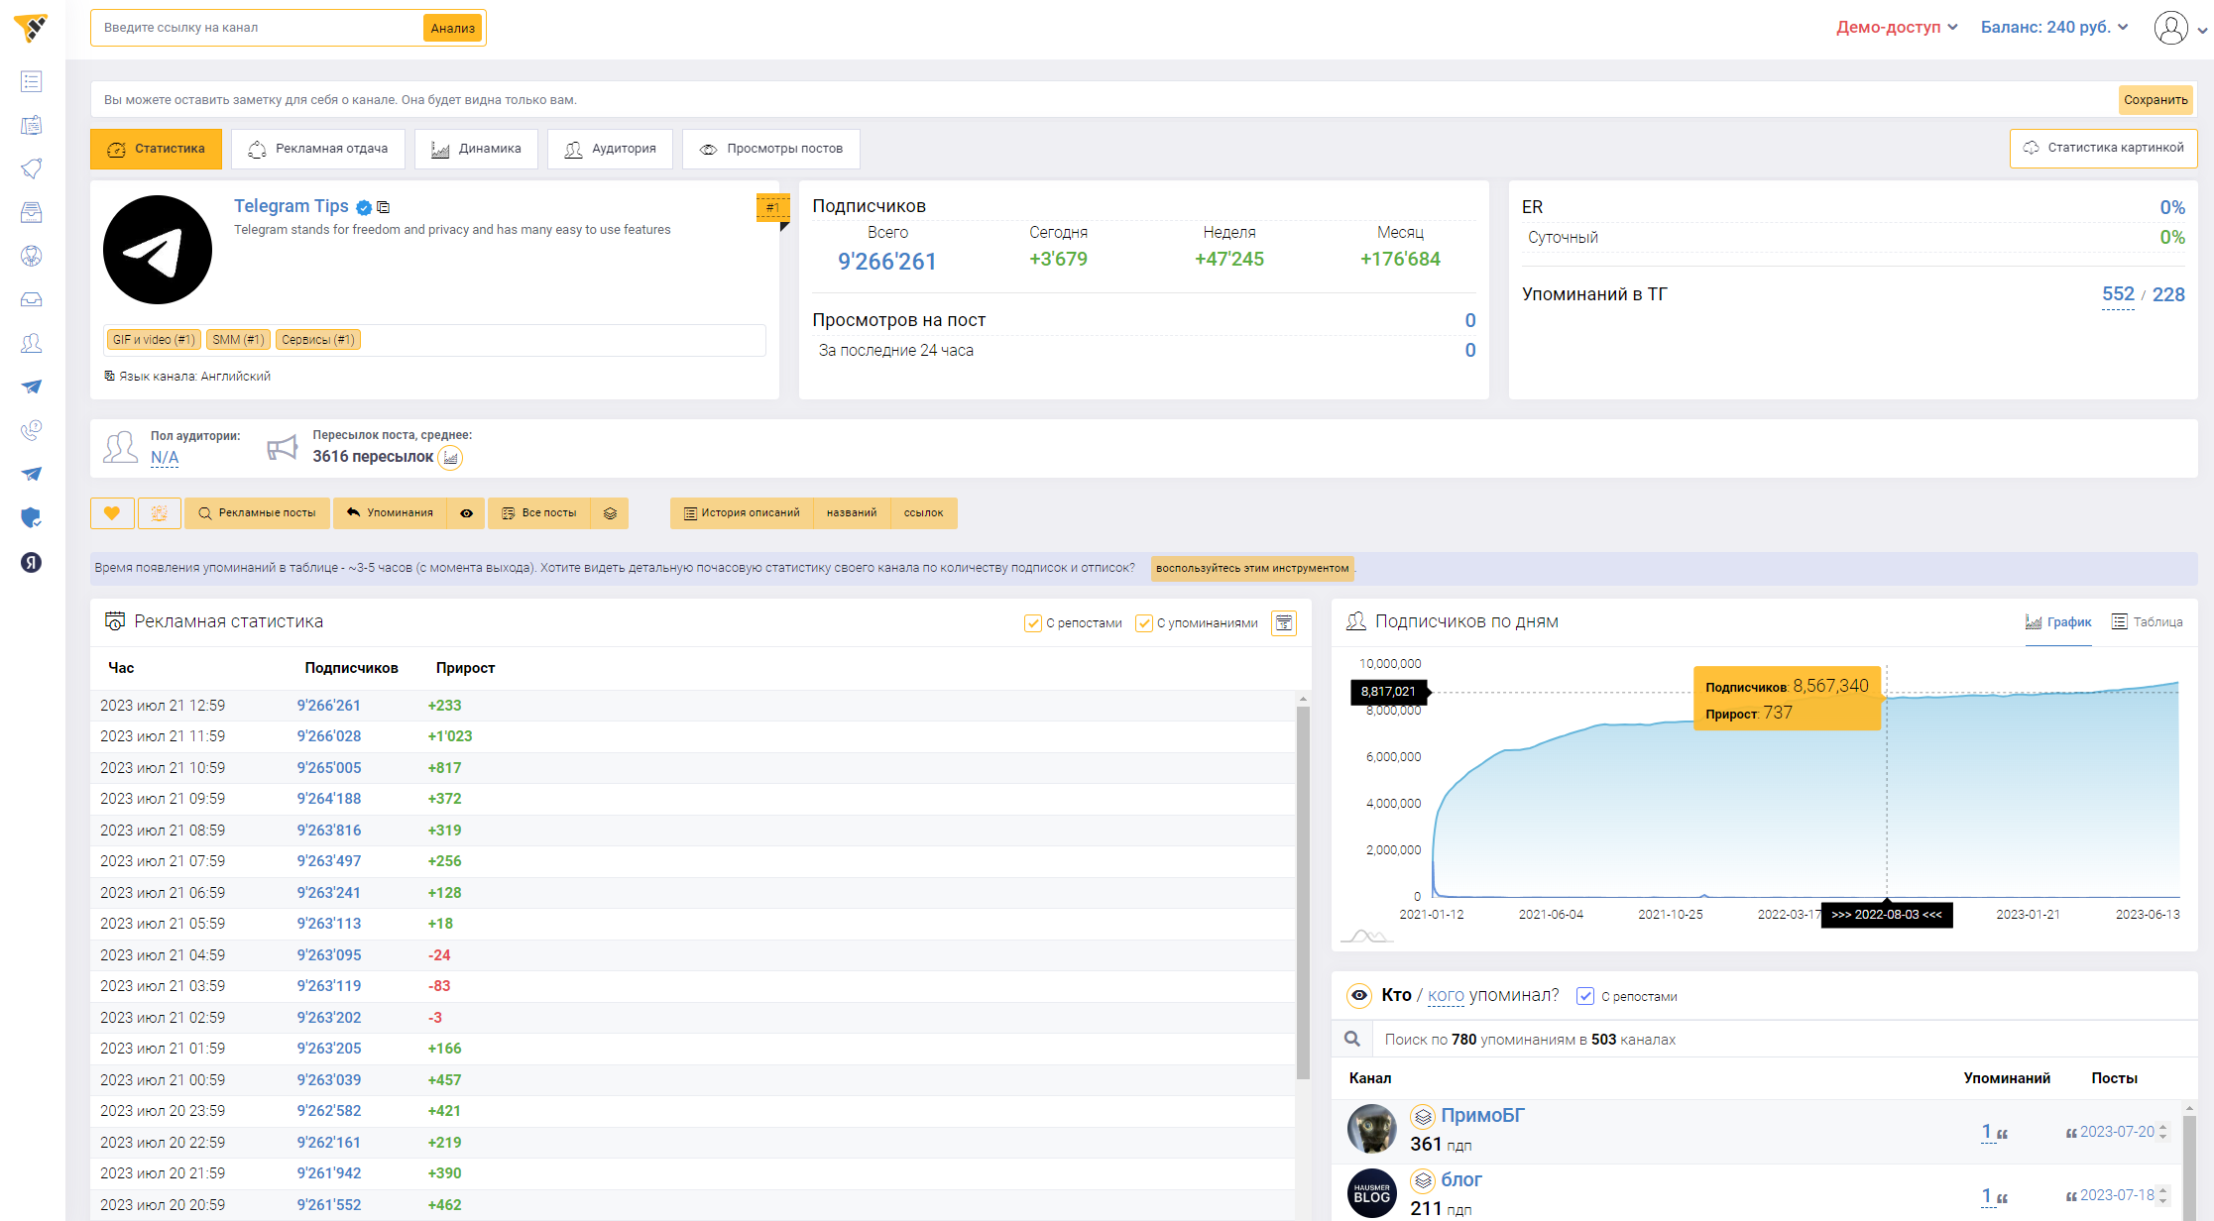Open the Упоминания button
The image size is (2214, 1221).
coord(391,512)
